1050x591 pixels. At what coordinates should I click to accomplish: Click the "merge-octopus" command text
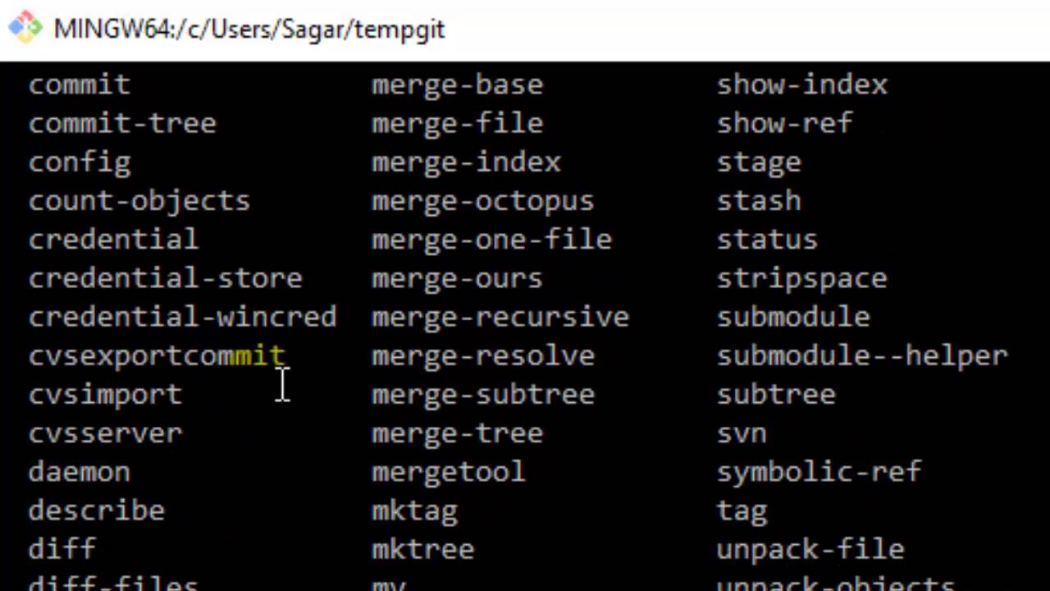point(482,201)
